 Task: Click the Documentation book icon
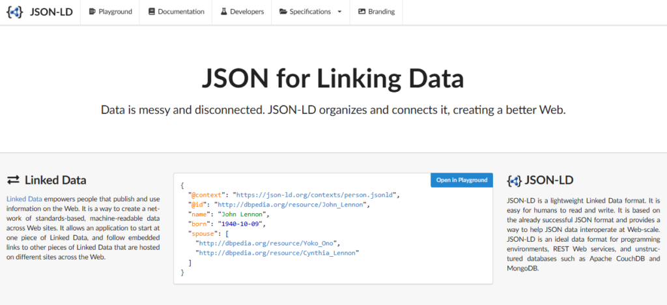[151, 12]
